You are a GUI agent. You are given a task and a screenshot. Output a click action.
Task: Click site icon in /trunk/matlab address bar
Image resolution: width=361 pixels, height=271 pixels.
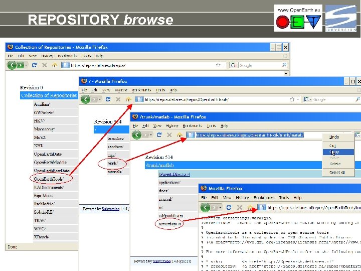point(190,135)
